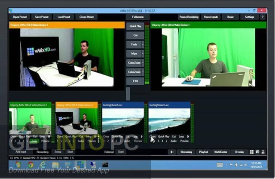Click the FTB fade-to-black button
This screenshot has width=275, height=179.
pyautogui.click(x=135, y=81)
